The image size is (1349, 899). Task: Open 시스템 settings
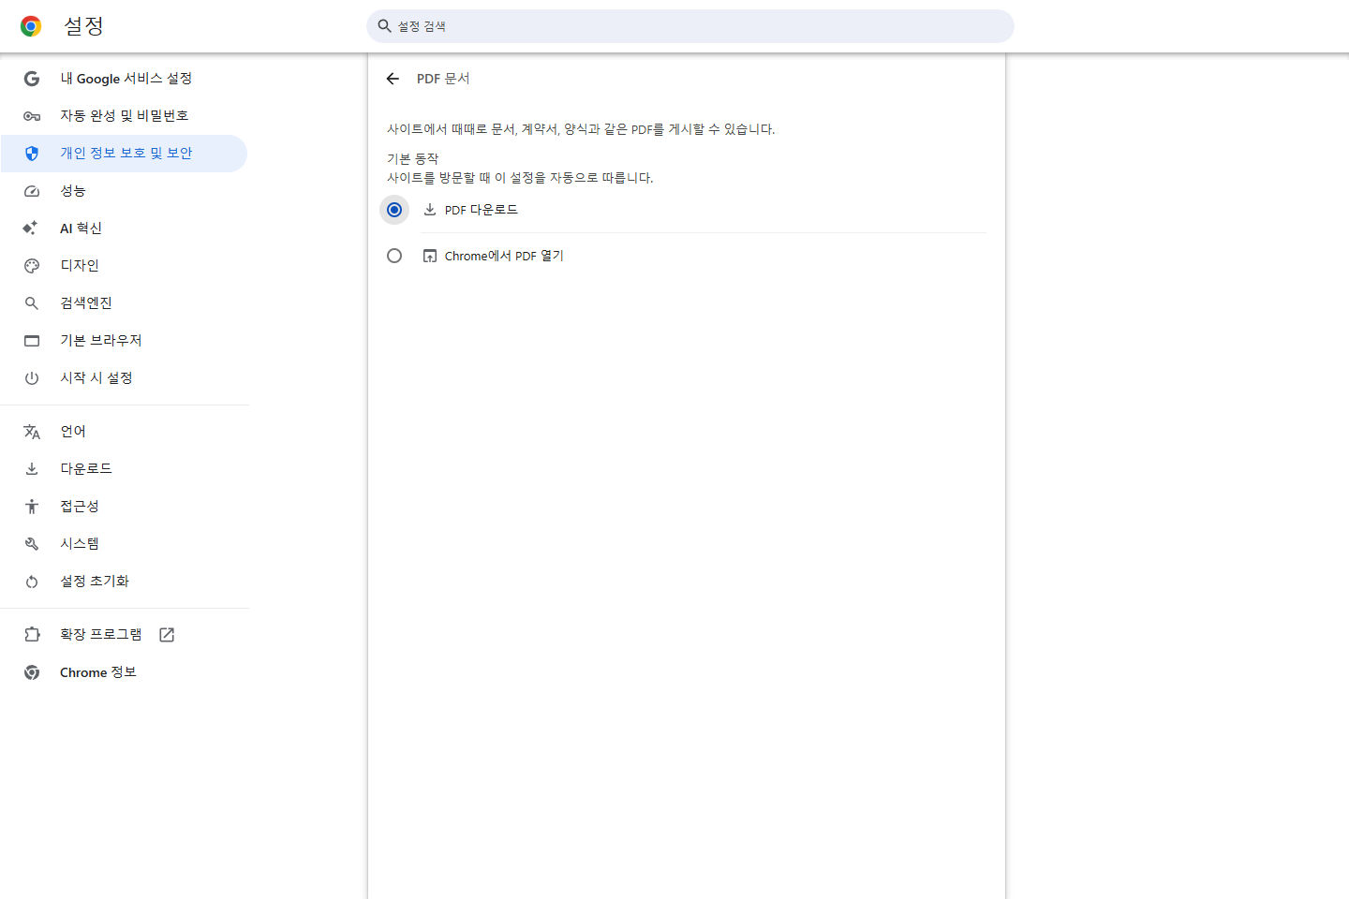coord(125,544)
